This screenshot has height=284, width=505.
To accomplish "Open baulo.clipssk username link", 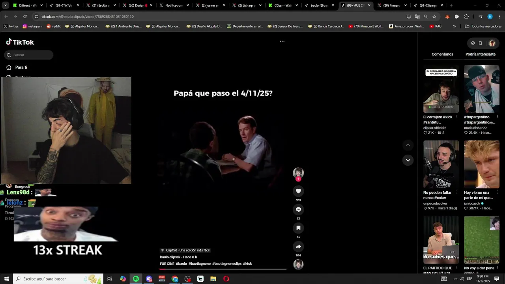I will pyautogui.click(x=170, y=257).
